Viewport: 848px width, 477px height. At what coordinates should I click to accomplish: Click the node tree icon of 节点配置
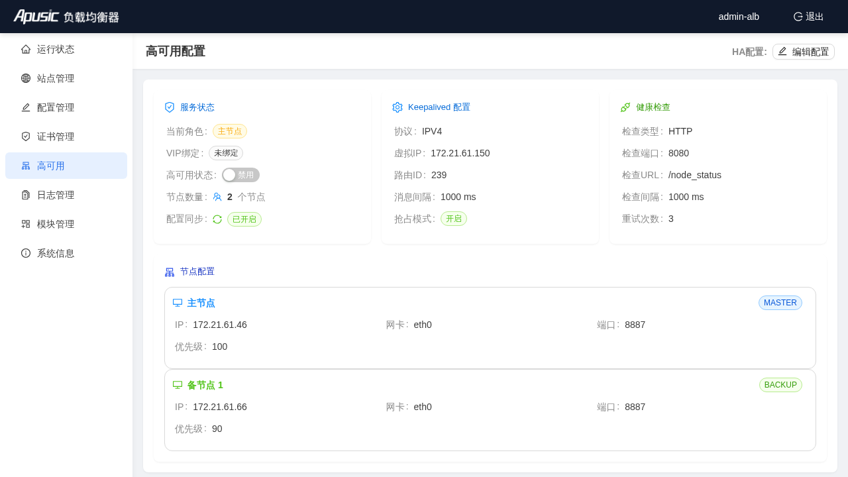coord(170,272)
